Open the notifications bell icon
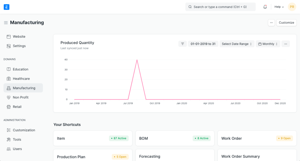Image resolution: width=300 pixels, height=161 pixels. tap(265, 7)
